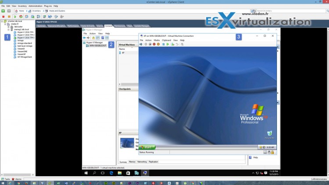
Task: Click the orange Save icon in VM Connection toolbar
Action: tap(158, 44)
